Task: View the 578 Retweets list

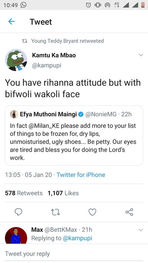Action: pos(24,193)
